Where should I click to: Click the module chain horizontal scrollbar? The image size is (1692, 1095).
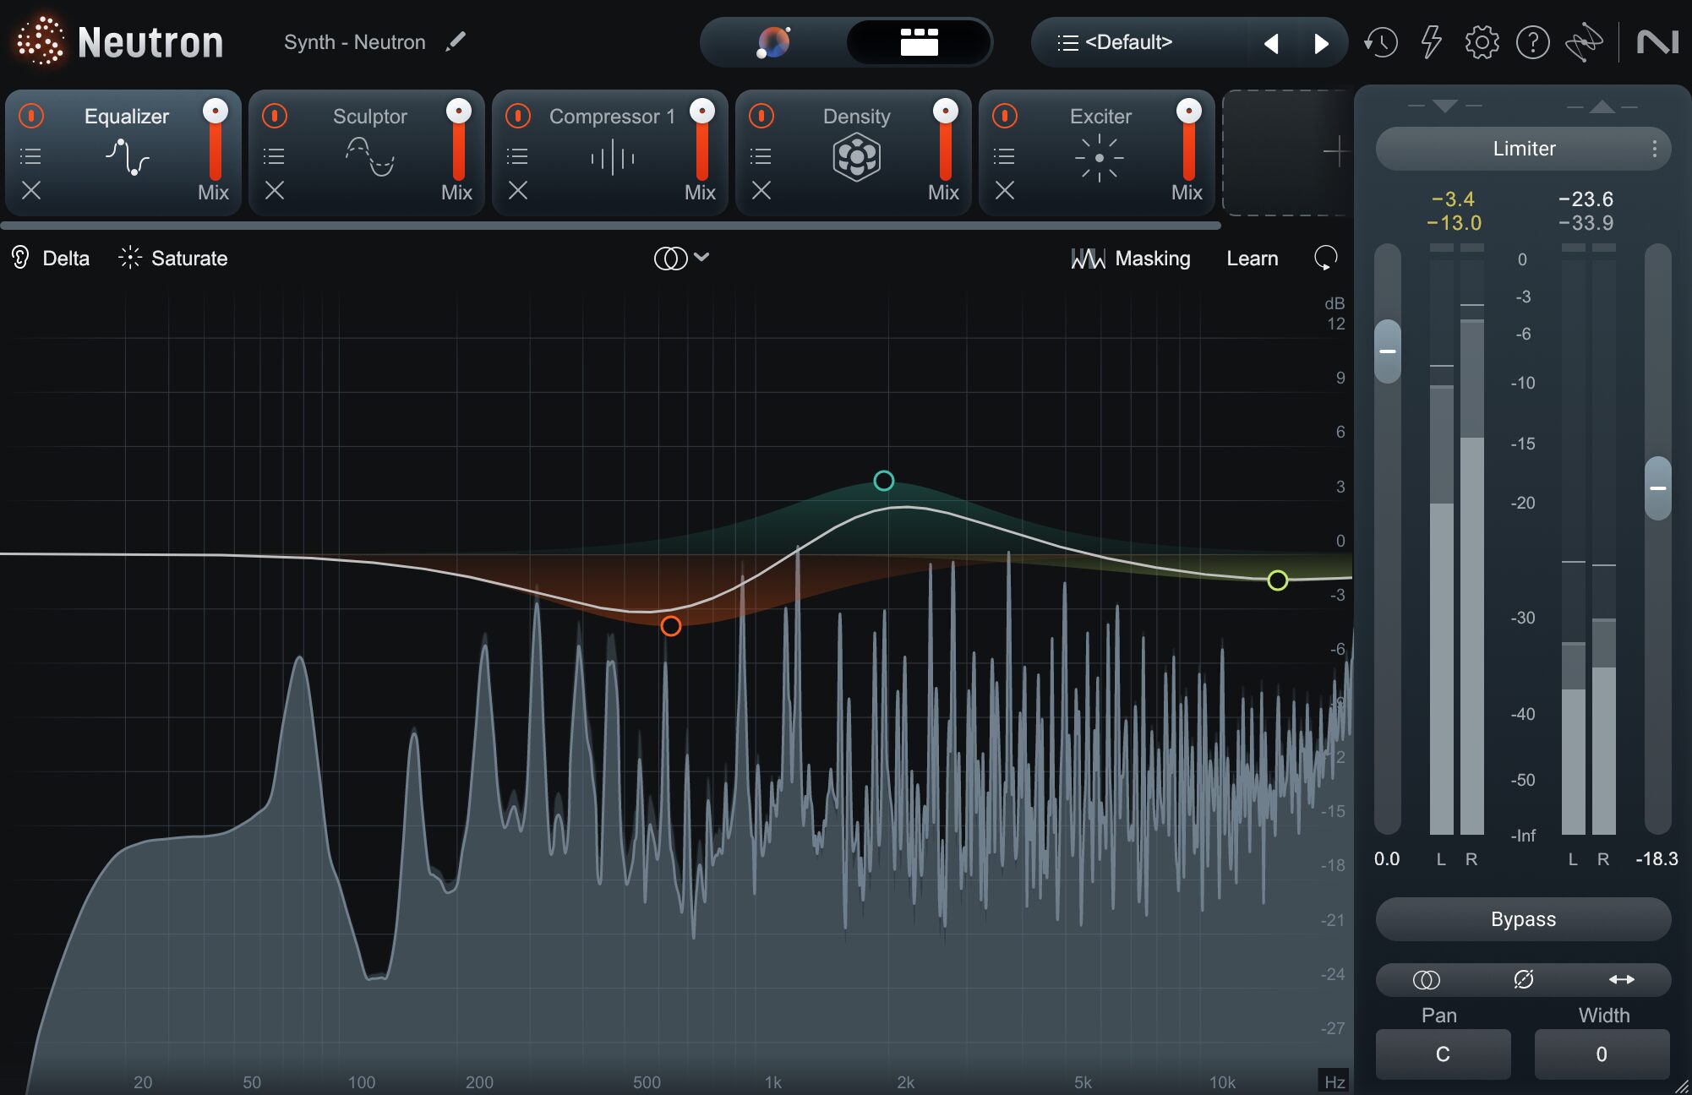610,226
